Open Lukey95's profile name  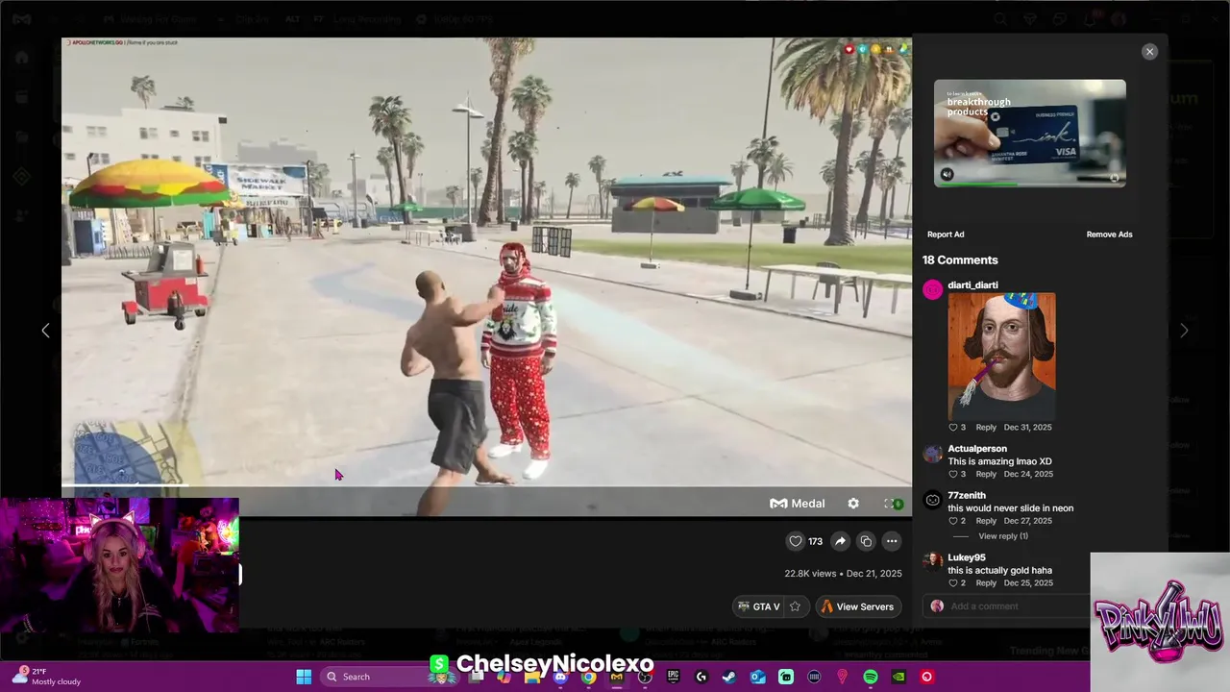click(967, 557)
